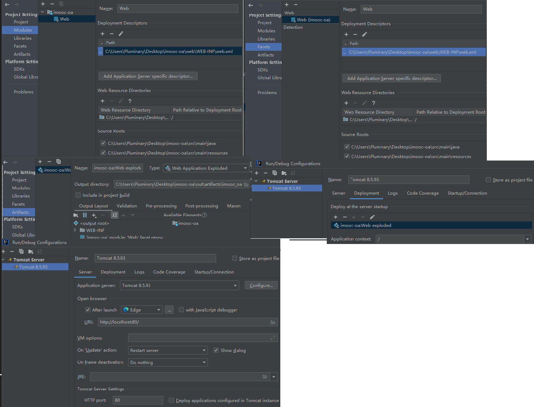Click back arrow in the Modules settings pane
The image size is (534, 407).
[7, 5]
